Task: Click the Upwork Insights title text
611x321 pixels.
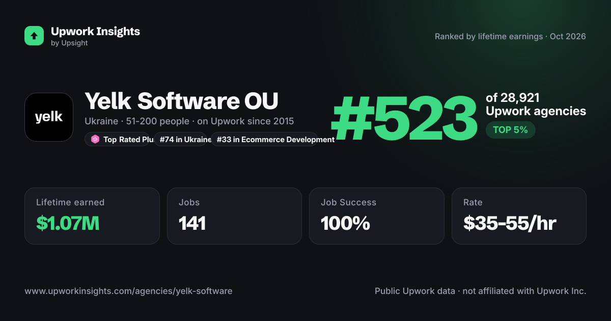Action: point(95,31)
